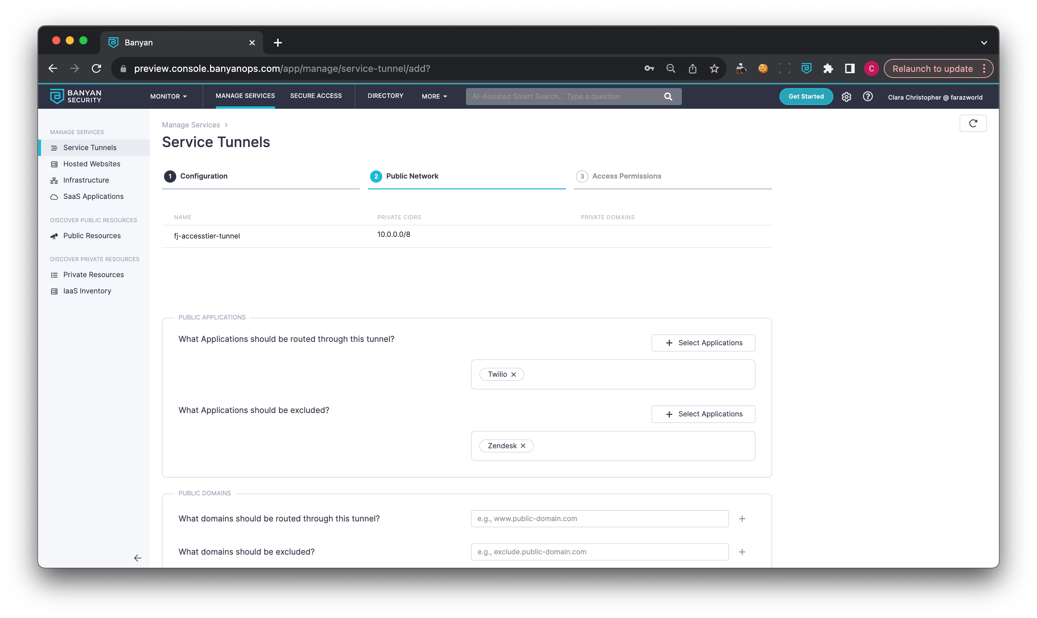Toggle the browser side panel icon
The width and height of the screenshot is (1037, 618).
pos(849,68)
